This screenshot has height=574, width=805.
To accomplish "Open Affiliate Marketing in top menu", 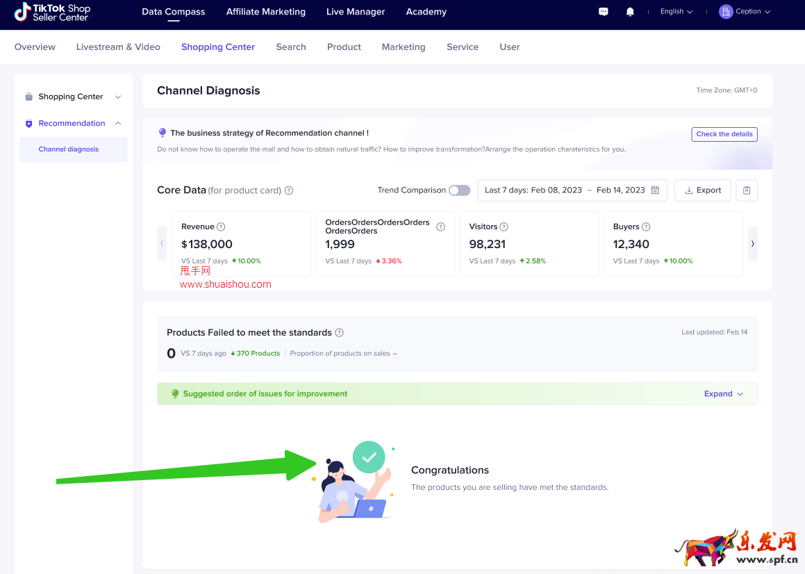I will [265, 12].
